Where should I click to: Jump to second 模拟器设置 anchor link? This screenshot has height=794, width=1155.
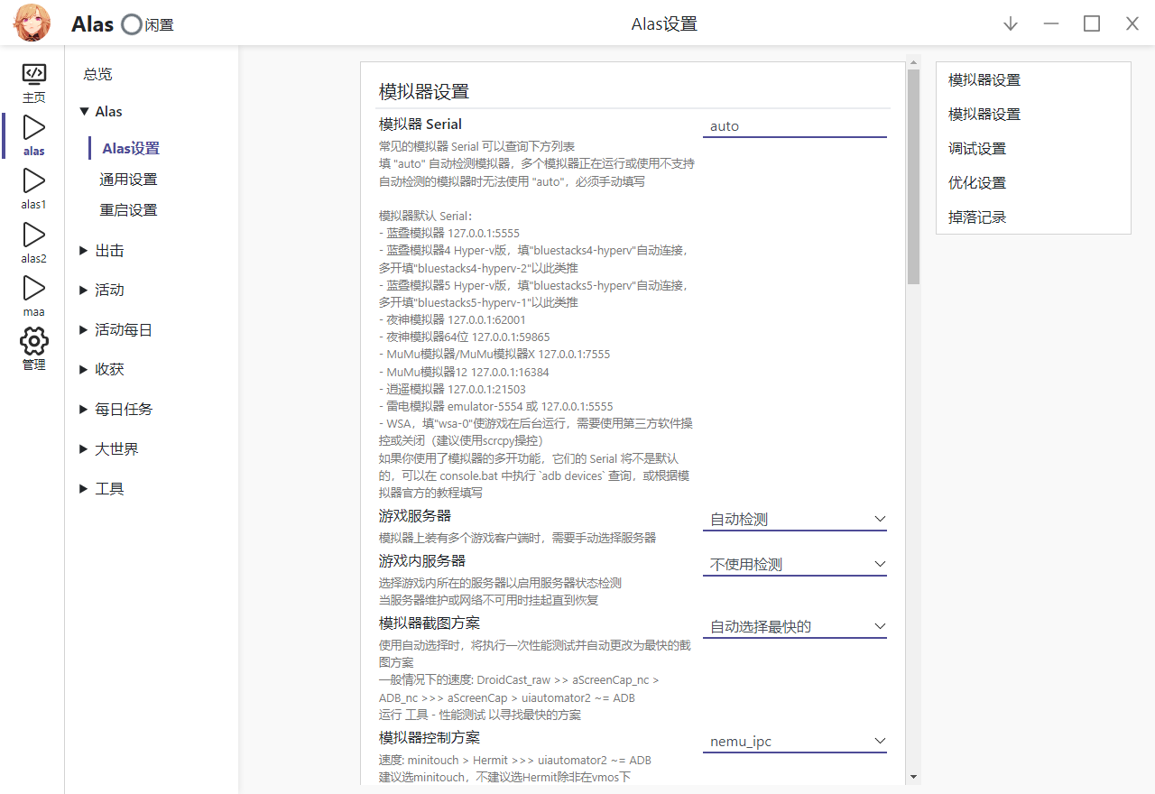point(984,115)
